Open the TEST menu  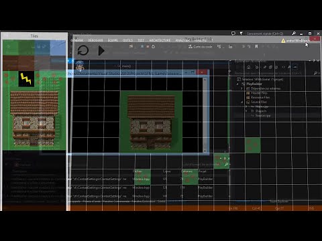[141, 40]
